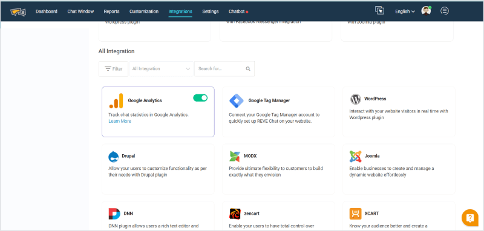This screenshot has width=484, height=231.
Task: Click the Drupal logo icon
Action: click(114, 157)
